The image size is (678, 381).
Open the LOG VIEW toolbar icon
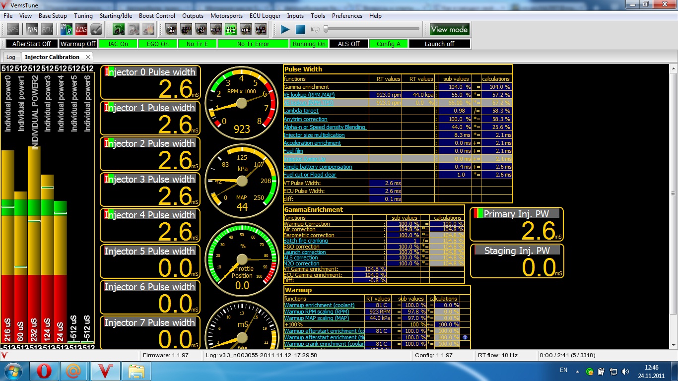(261, 30)
